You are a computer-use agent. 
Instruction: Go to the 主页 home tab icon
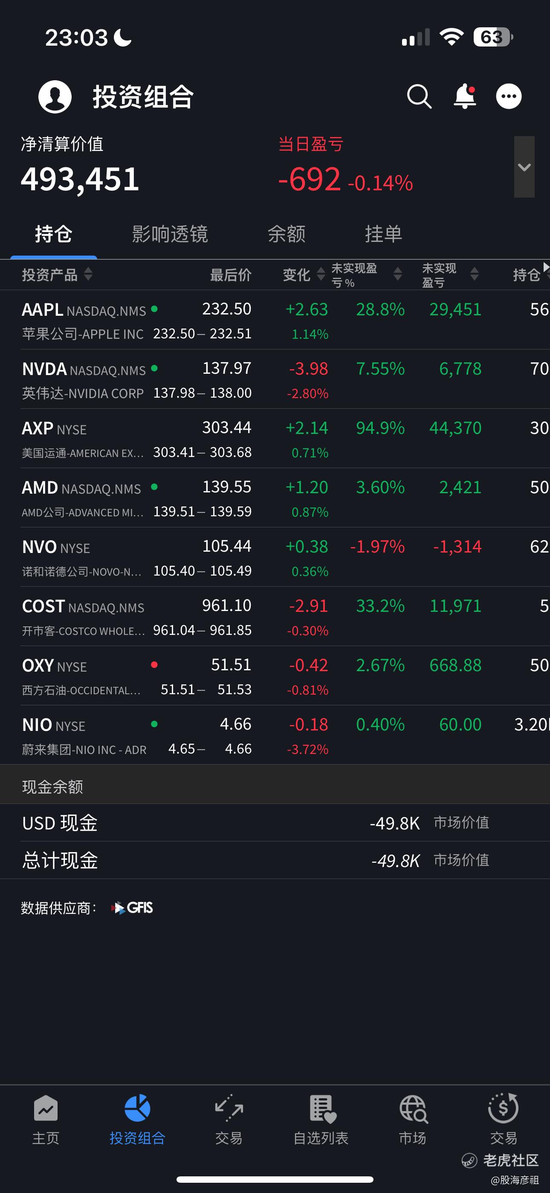pyautogui.click(x=46, y=1109)
